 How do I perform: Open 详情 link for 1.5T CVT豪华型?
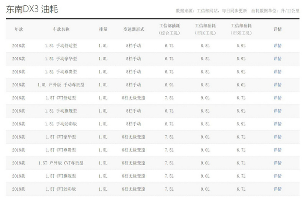pyautogui.click(x=277, y=137)
